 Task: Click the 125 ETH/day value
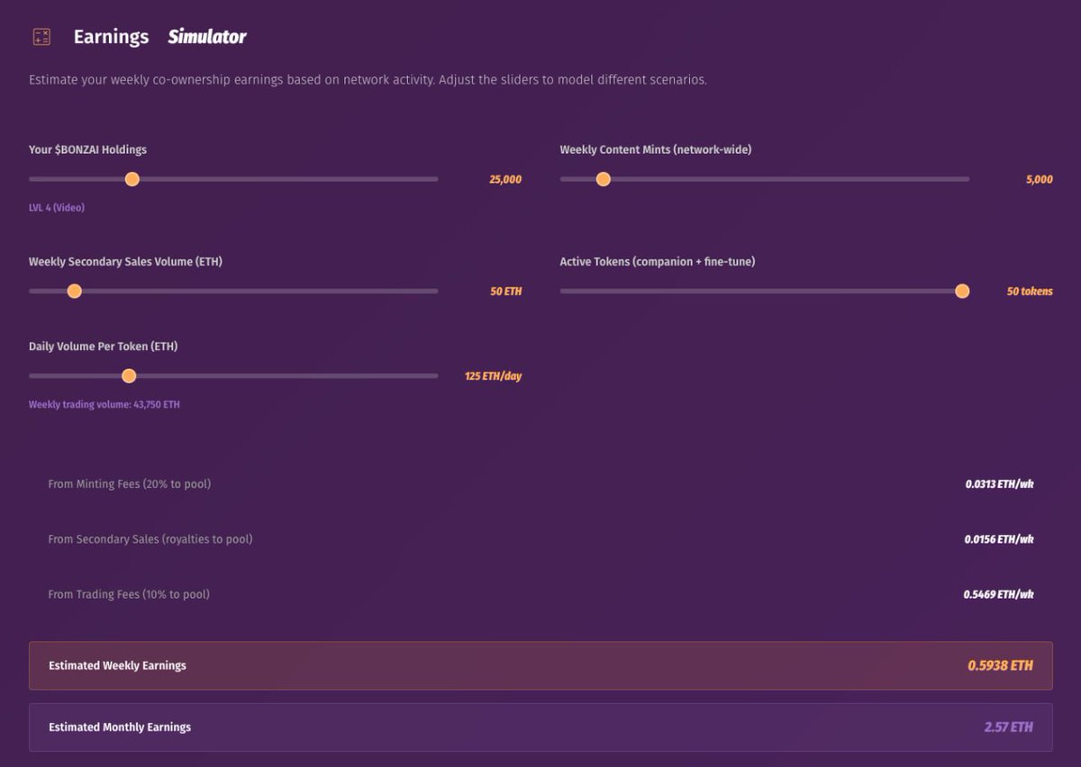494,375
